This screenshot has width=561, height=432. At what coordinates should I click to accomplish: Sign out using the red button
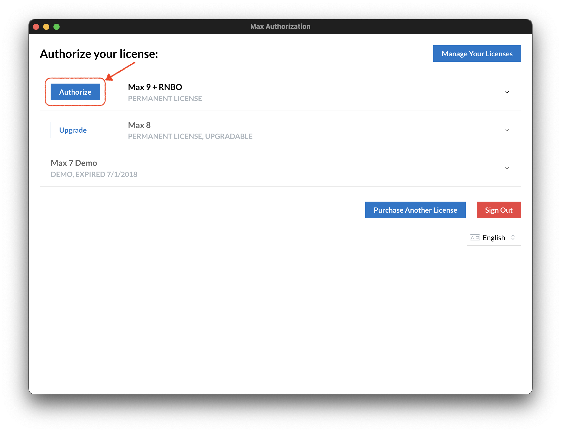[x=499, y=210]
